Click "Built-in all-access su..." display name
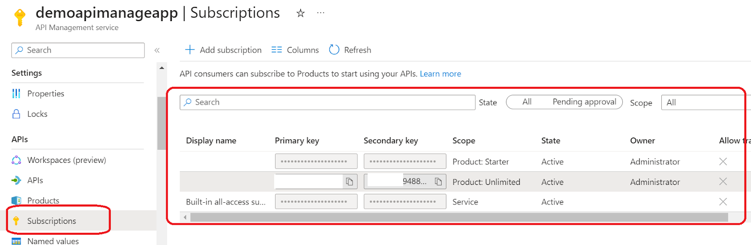This screenshot has height=245, width=751. click(x=226, y=202)
